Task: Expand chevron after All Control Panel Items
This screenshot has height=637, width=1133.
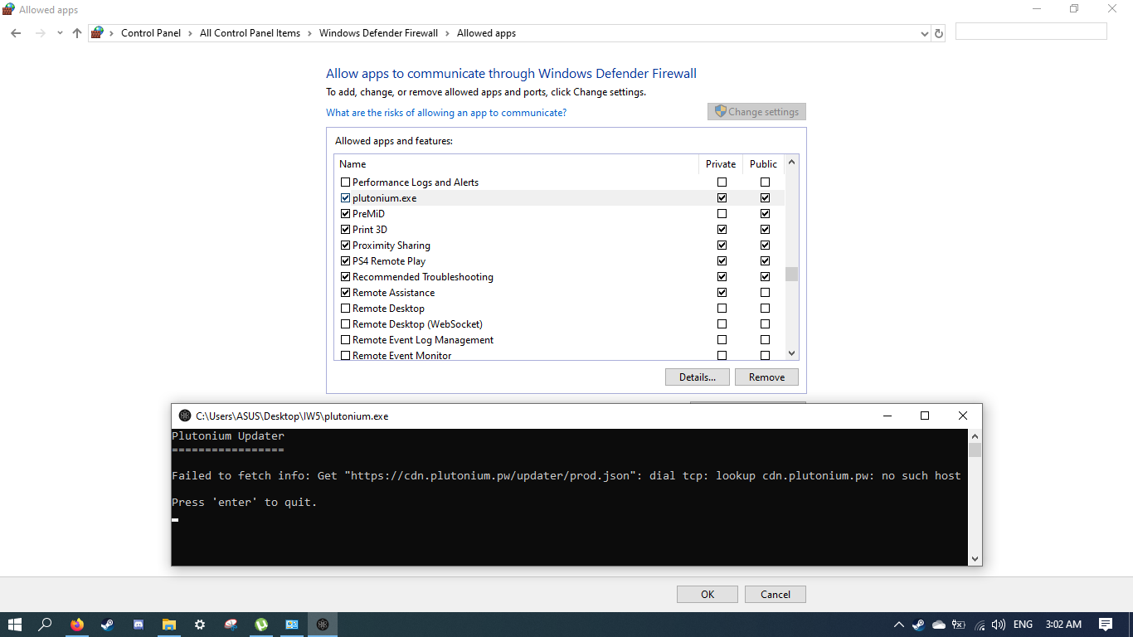Action: coord(309,33)
